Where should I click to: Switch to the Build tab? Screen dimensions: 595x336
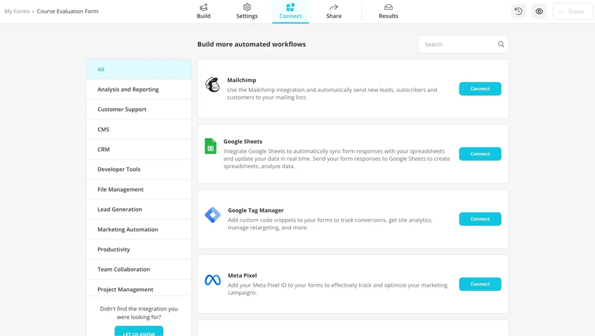pos(203,11)
